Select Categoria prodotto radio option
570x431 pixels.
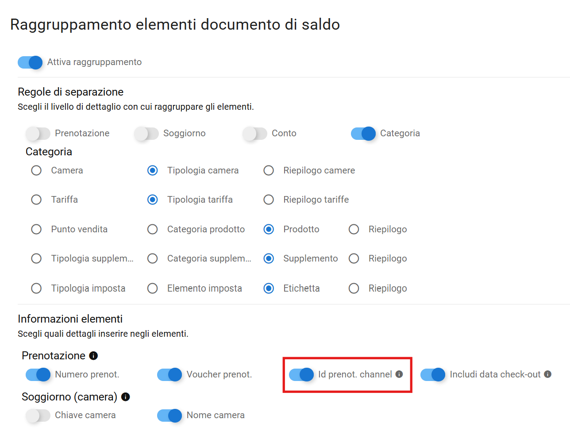pyautogui.click(x=153, y=229)
